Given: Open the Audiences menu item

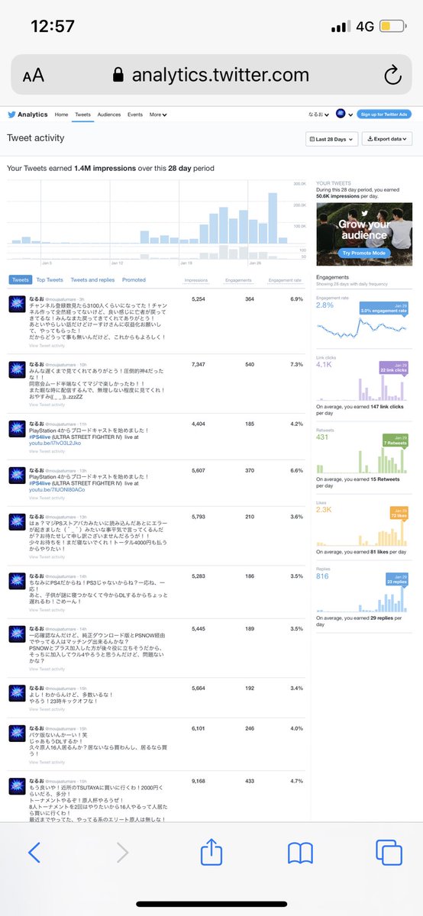Looking at the screenshot, I should click(x=110, y=114).
